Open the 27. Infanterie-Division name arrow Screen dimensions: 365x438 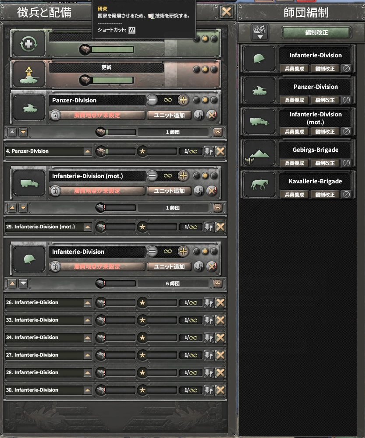88,355
